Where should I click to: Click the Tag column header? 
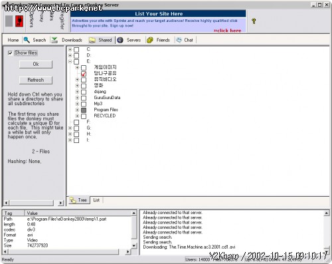click(13, 213)
